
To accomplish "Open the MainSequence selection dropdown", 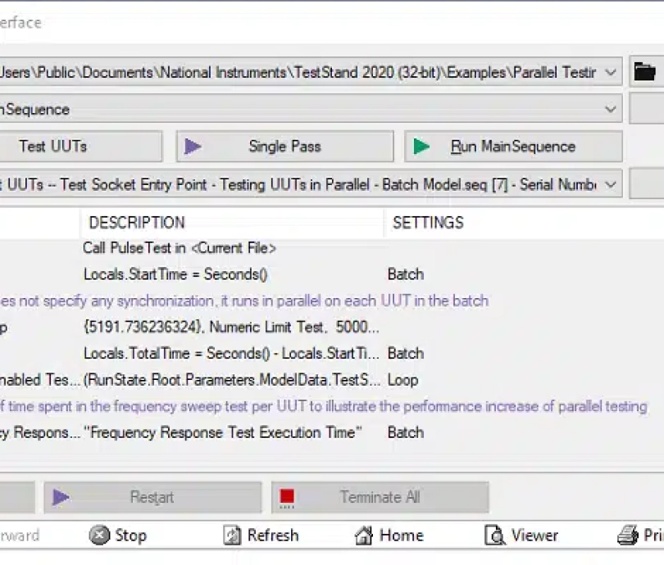I will (610, 109).
